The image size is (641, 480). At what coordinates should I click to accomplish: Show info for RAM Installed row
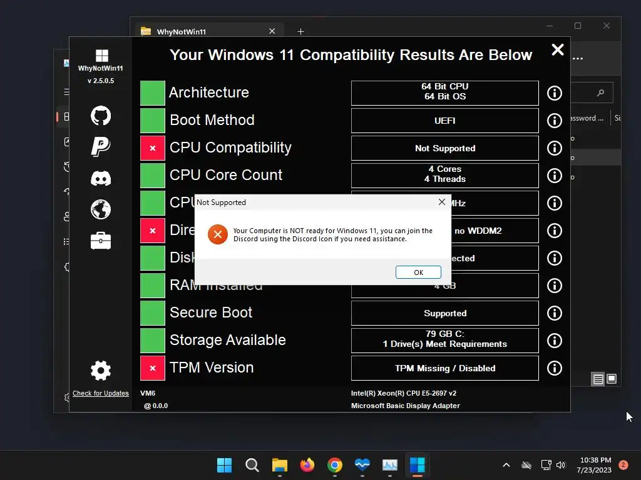555,286
